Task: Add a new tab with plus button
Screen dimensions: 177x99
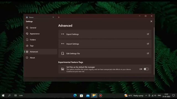Action: pyautogui.click(x=59, y=17)
